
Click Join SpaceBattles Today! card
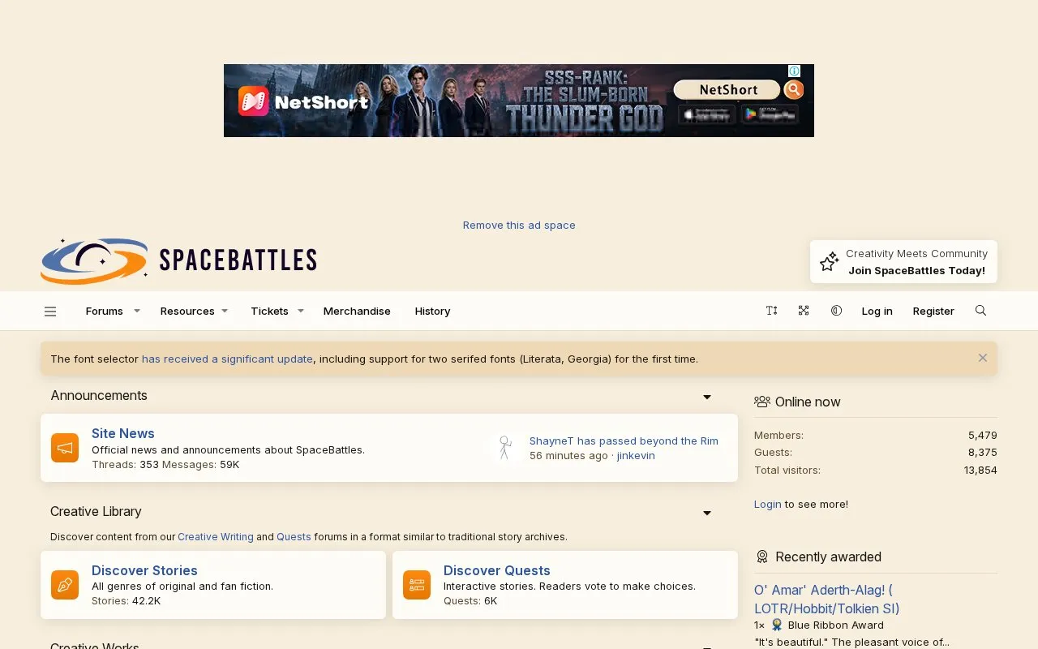(x=903, y=261)
